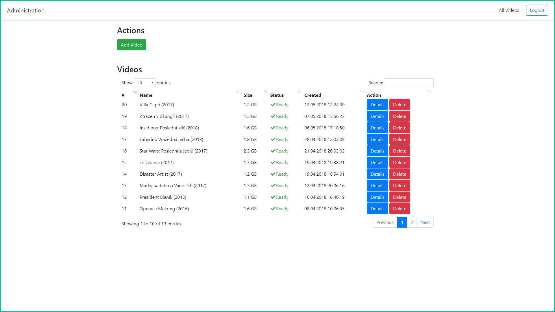Delete Prezident Blaník (2018) entry

point(399,197)
